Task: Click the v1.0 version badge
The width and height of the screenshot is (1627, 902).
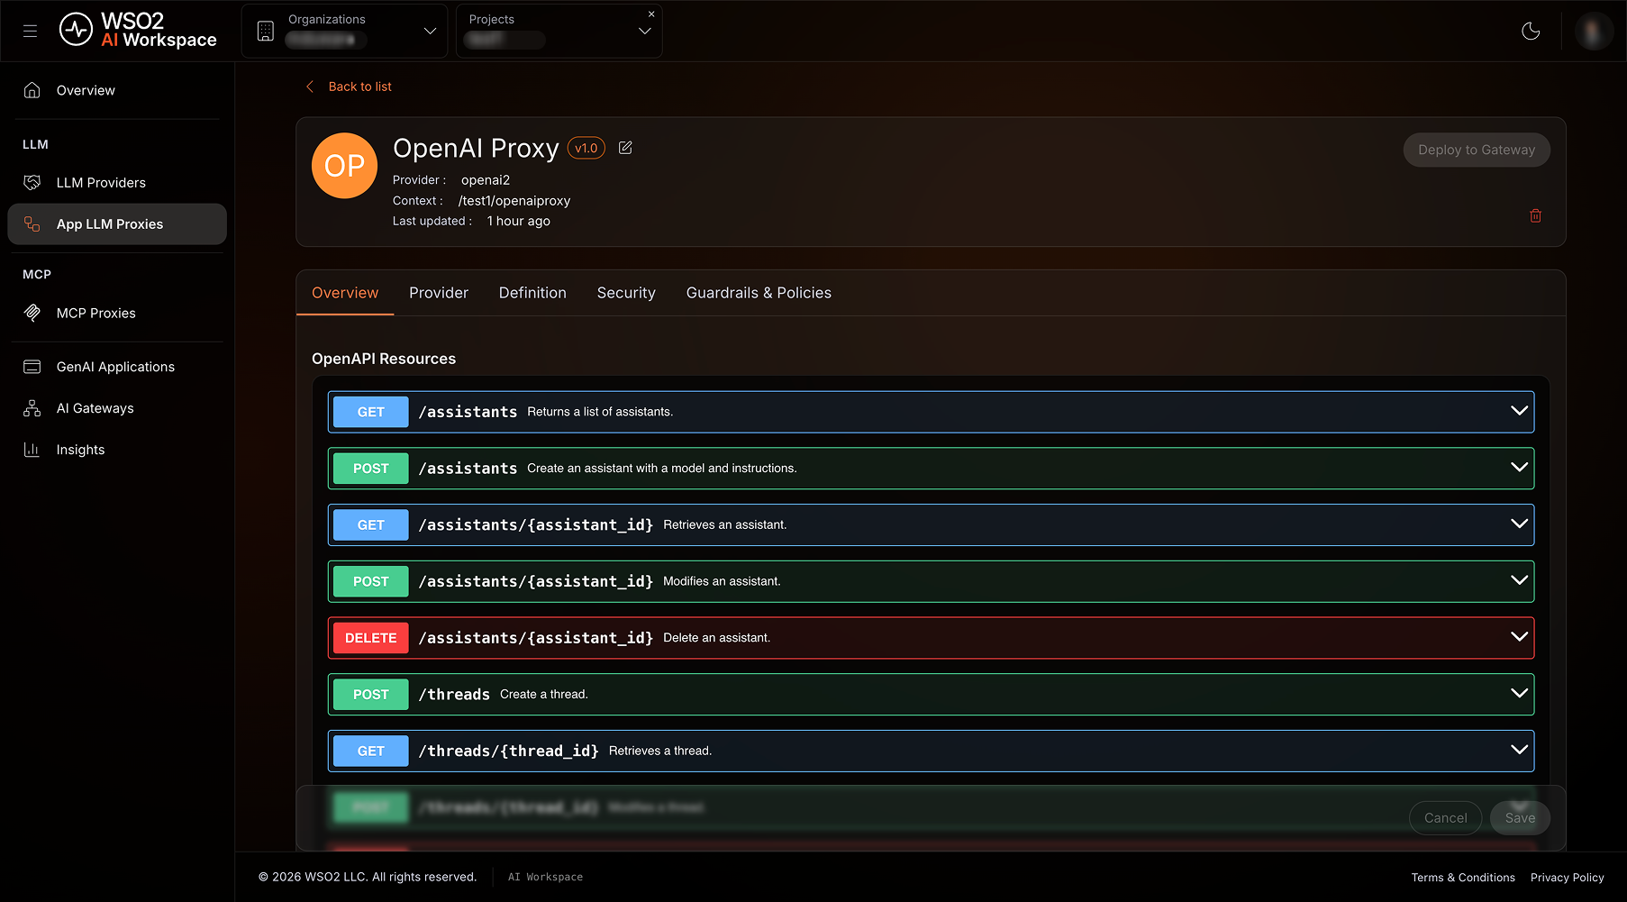Action: pos(586,148)
